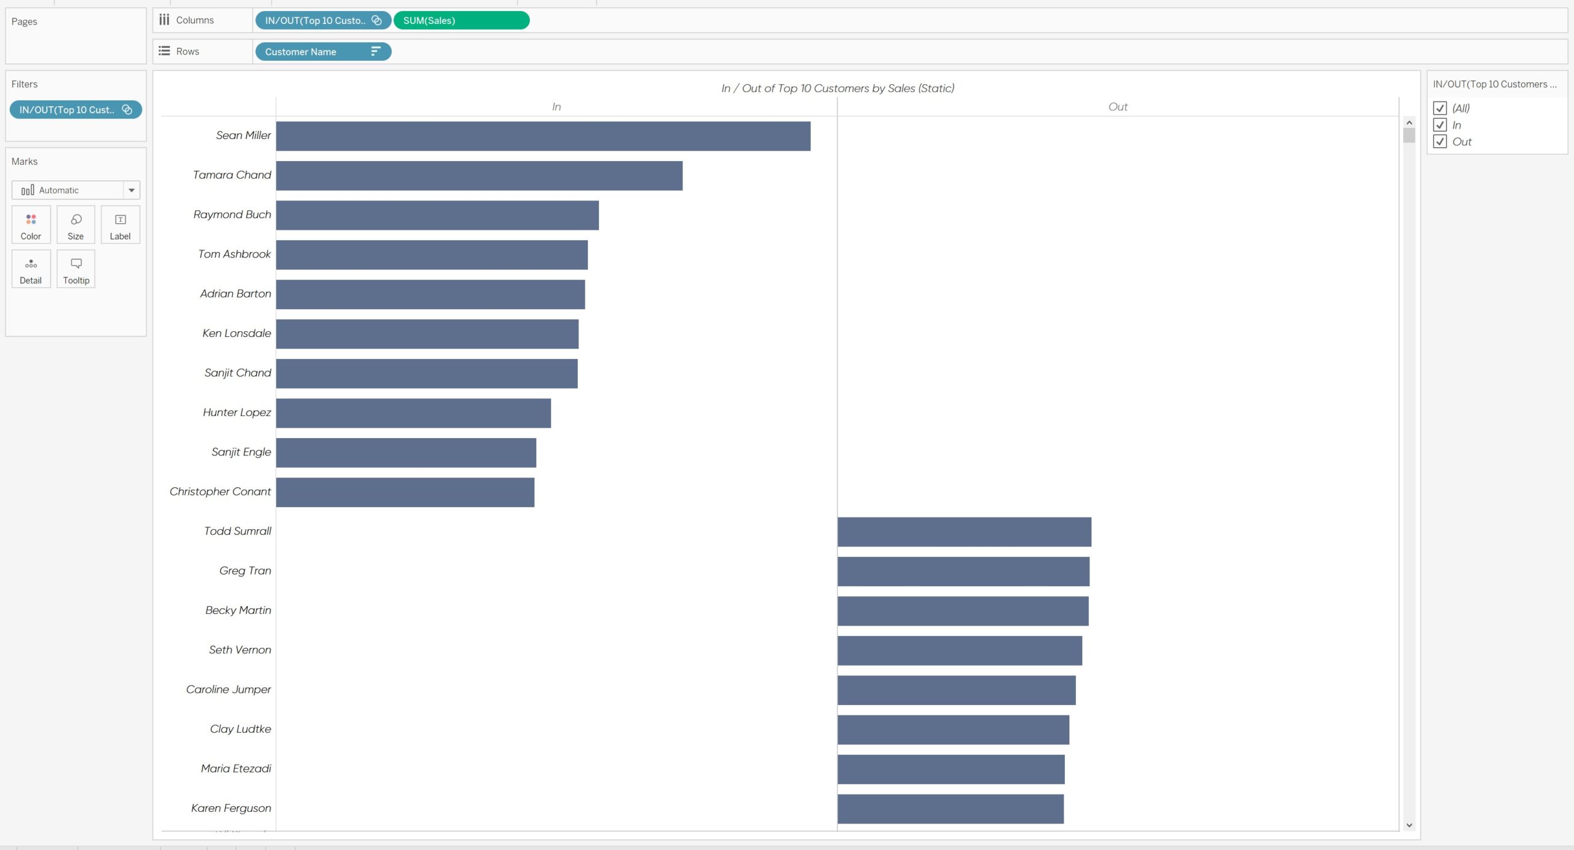This screenshot has height=850, width=1574.
Task: Uncheck the Out filter checkbox
Action: click(1439, 141)
